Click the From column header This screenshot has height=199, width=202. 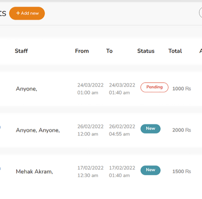point(82,51)
